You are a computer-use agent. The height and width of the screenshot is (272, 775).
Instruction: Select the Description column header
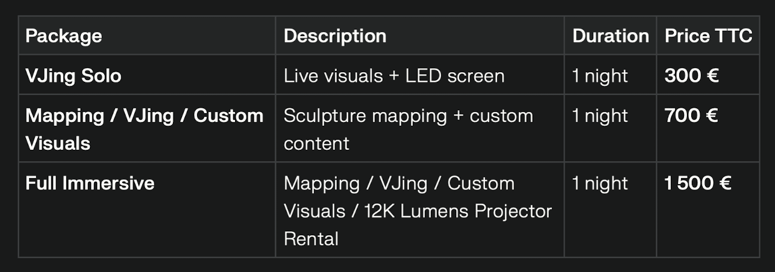[335, 36]
